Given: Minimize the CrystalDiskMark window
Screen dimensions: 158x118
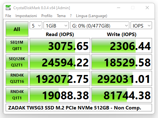Looking at the screenshot, I should [119, 8].
